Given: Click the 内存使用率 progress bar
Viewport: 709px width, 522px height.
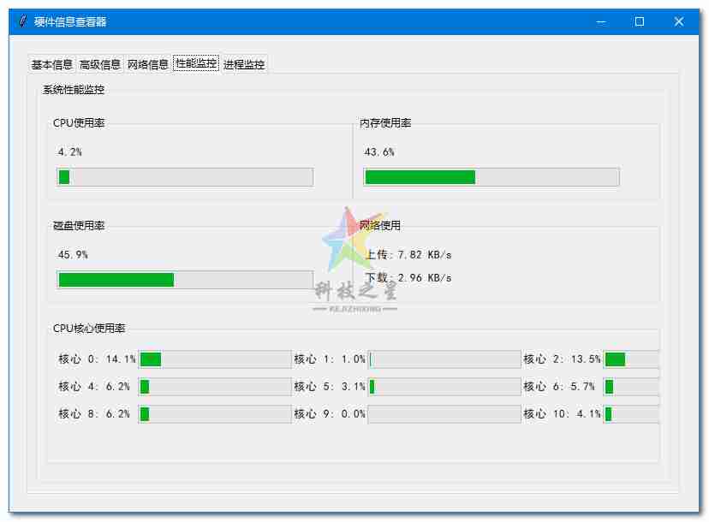Looking at the screenshot, I should 492,177.
